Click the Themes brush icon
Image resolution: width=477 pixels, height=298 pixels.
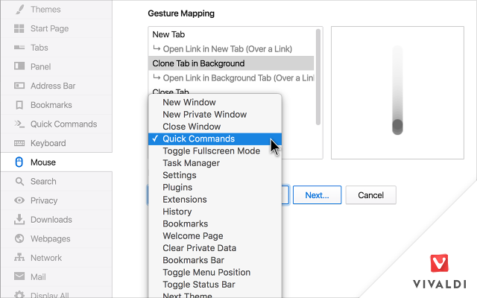(x=19, y=10)
